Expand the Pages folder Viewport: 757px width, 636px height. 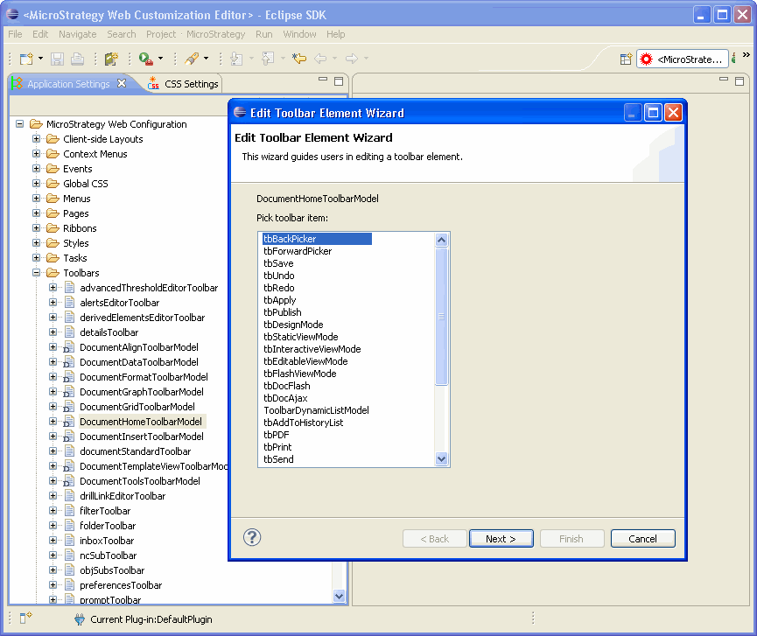coord(36,213)
